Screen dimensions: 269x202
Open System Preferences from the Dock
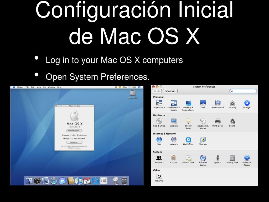coord(104,181)
